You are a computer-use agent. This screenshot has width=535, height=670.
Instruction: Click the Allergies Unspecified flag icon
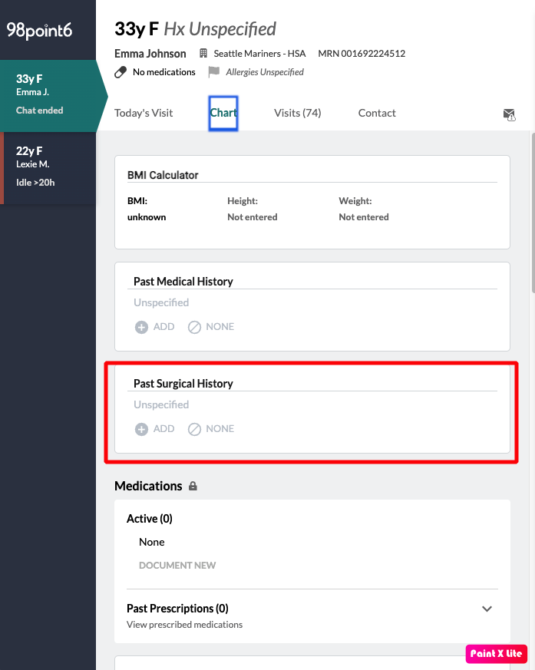[213, 72]
